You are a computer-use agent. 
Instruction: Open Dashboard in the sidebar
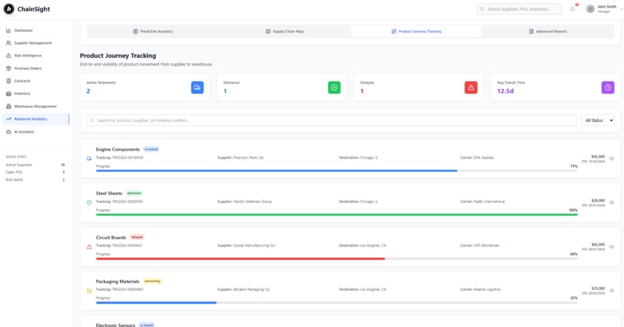35,30
